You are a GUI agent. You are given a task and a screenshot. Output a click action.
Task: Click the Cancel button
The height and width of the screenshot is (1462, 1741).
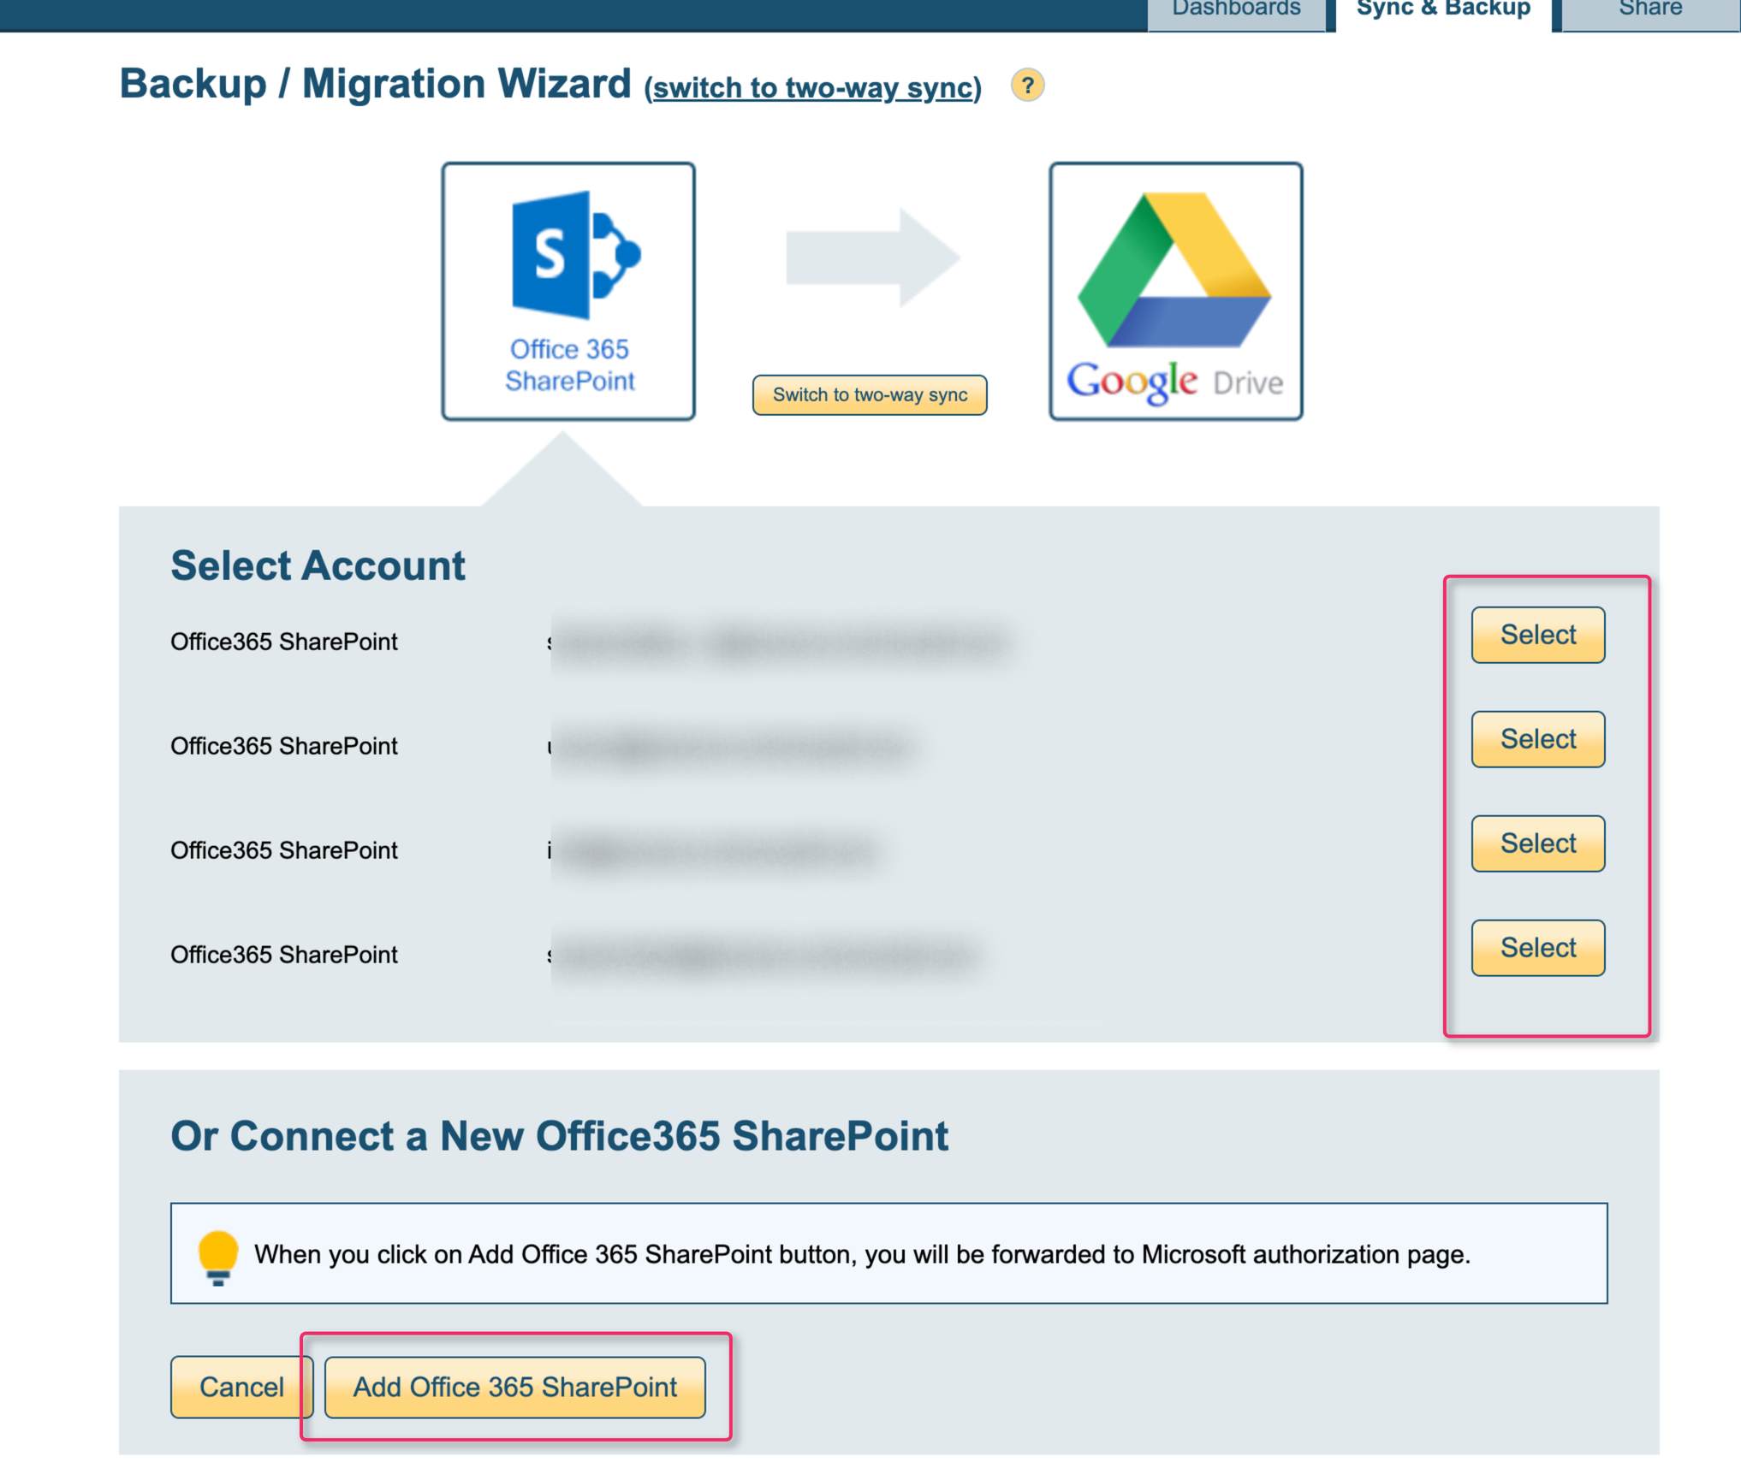[x=241, y=1387]
